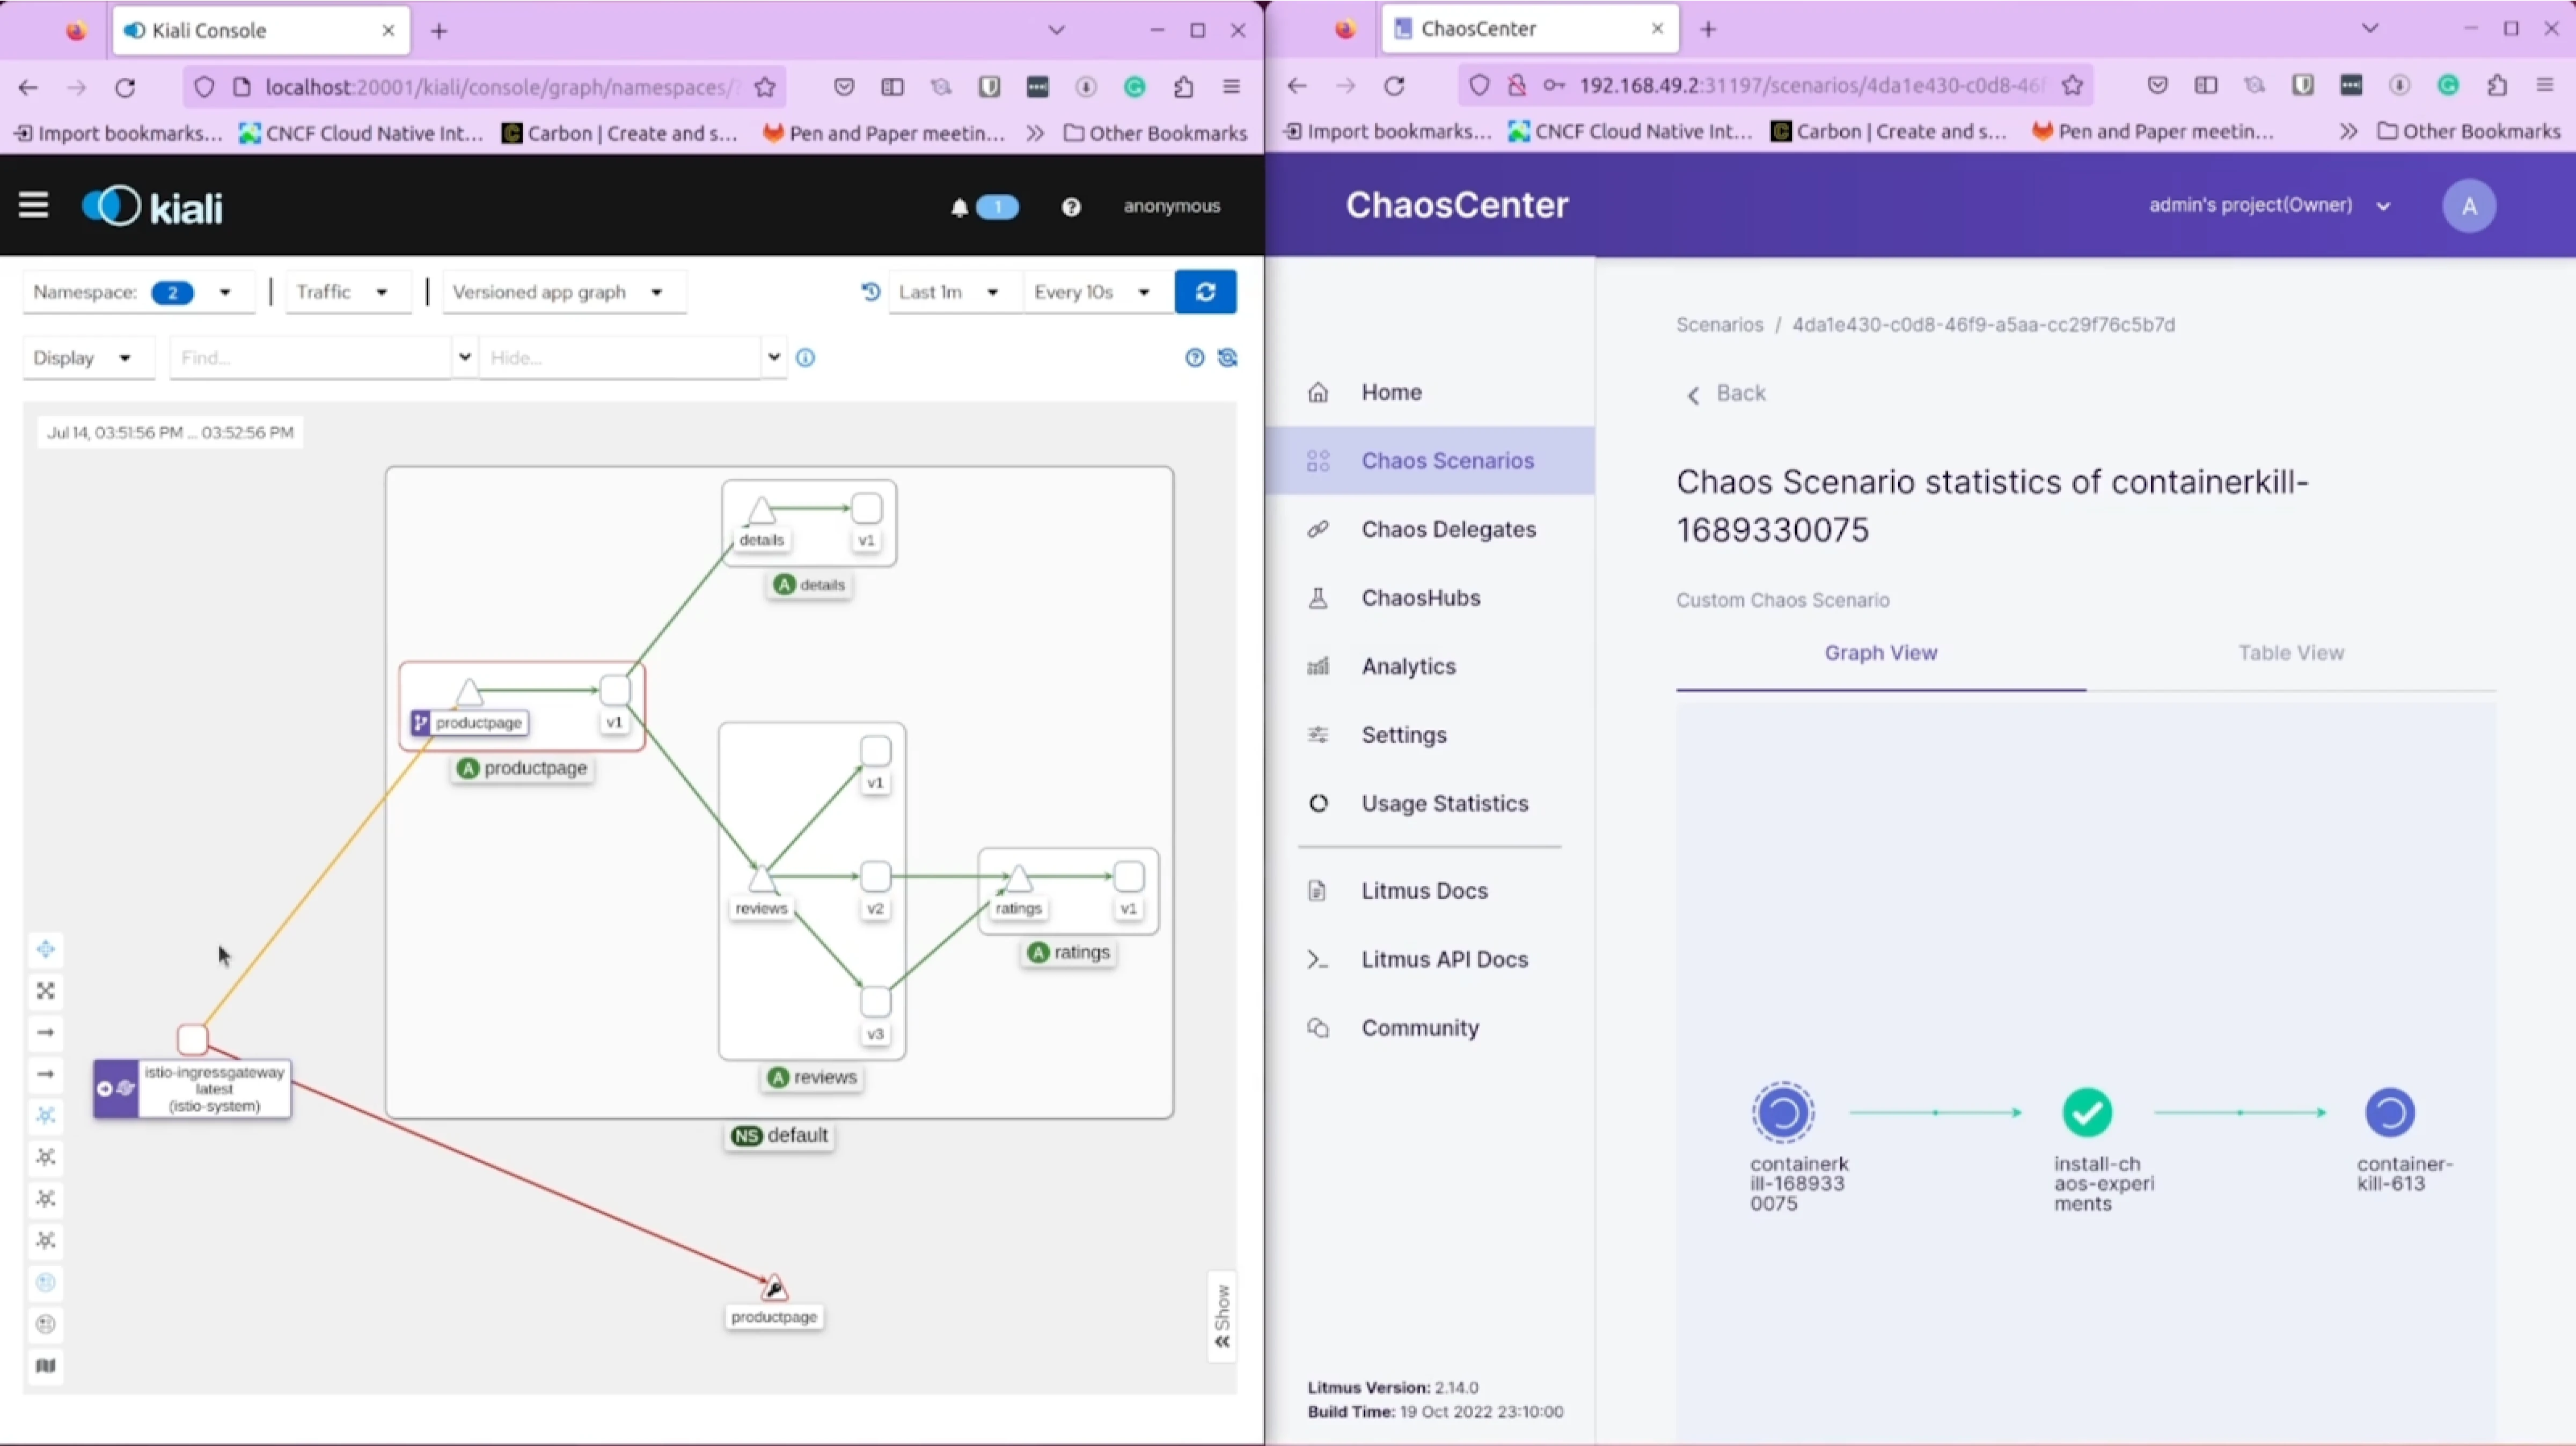Screen dimensions: 2576x1446
Task: Open Litmus API Docs link
Action: point(1430,959)
